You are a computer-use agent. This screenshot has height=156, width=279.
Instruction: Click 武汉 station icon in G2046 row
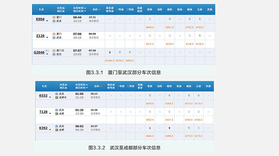(54, 54)
